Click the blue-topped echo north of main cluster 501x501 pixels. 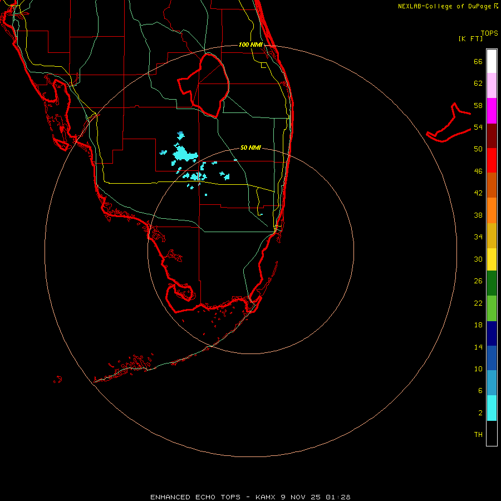(180, 135)
